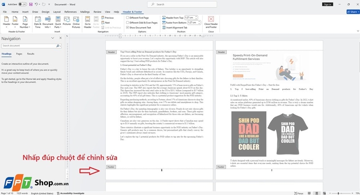Close the Navigation pane
This screenshot has width=360, height=195.
click(x=60, y=38)
